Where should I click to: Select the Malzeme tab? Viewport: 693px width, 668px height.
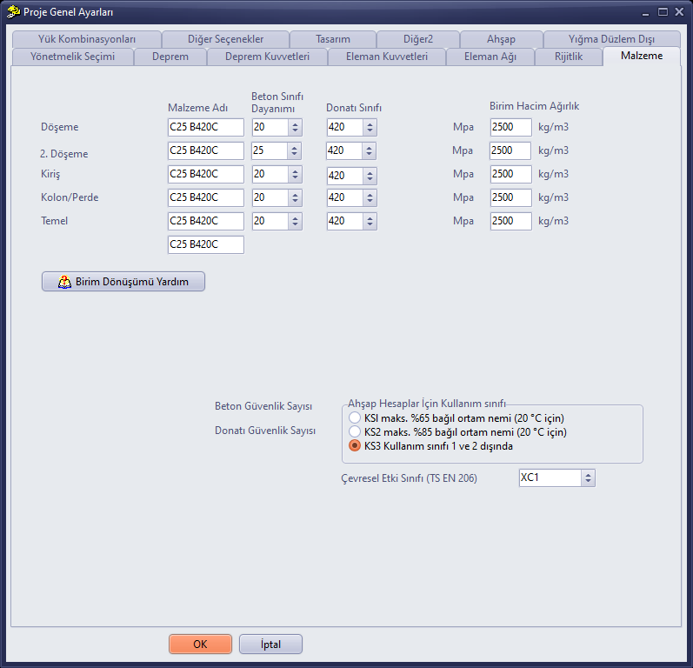(642, 56)
